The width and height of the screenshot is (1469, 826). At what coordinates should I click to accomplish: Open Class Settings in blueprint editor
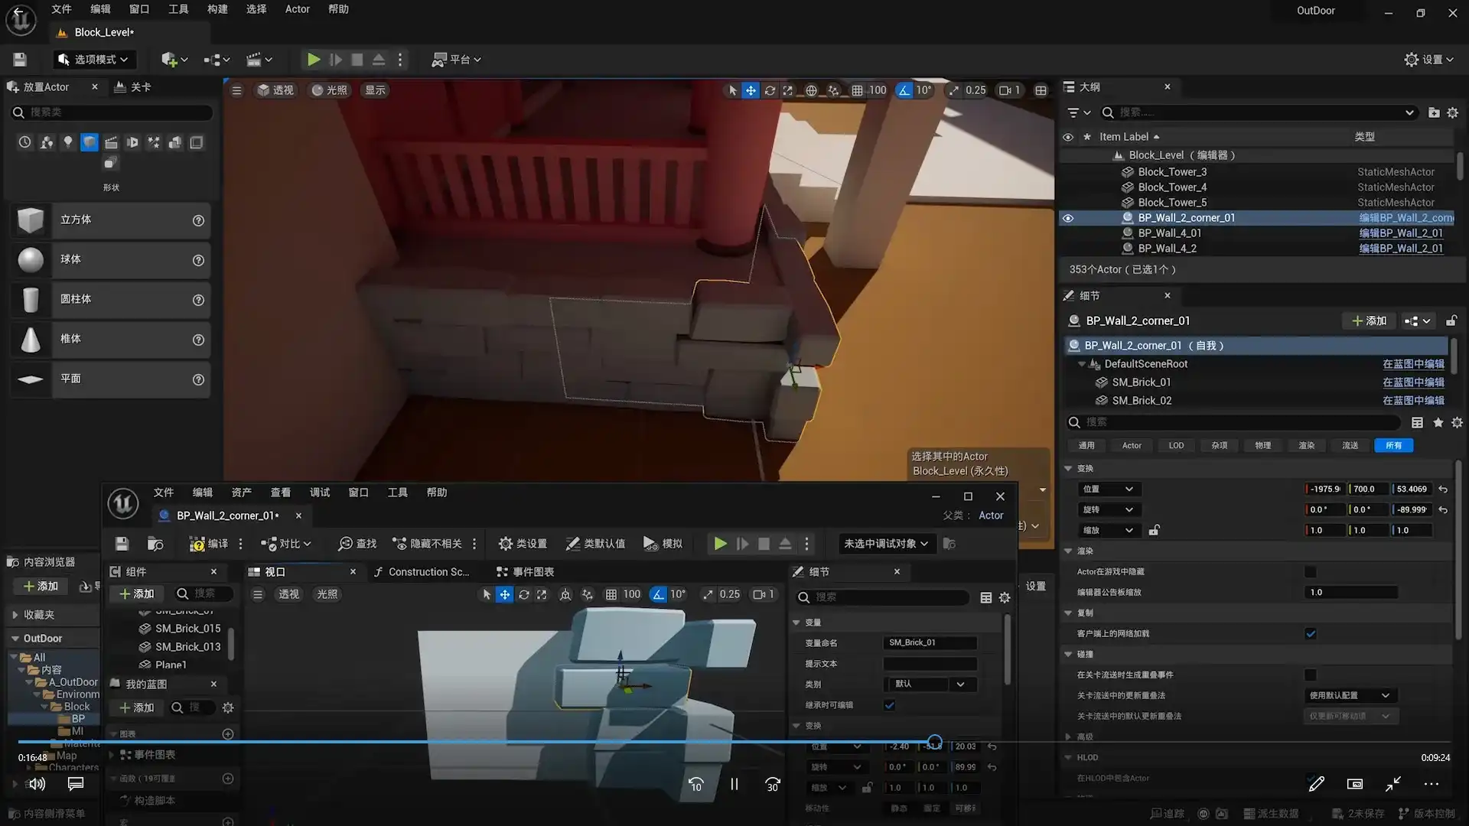pyautogui.click(x=523, y=544)
